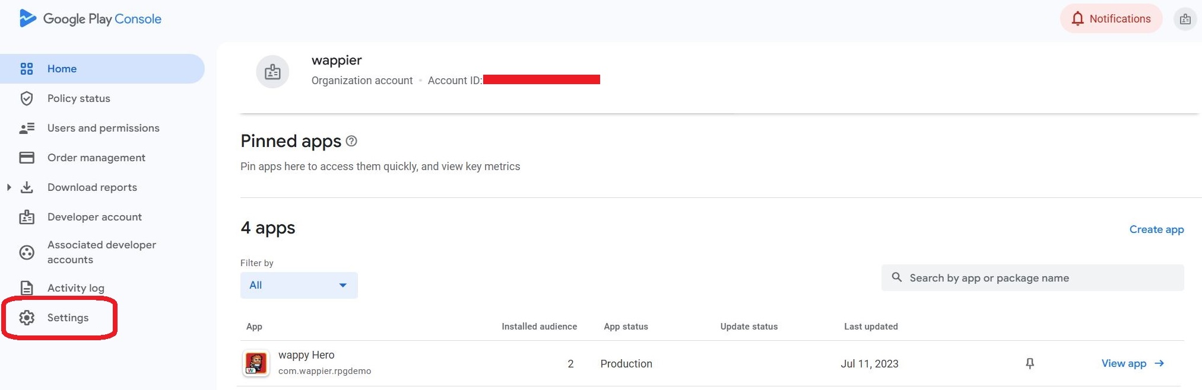This screenshot has height=390, width=1202.
Task: Click the Update status column header
Action: [749, 327]
